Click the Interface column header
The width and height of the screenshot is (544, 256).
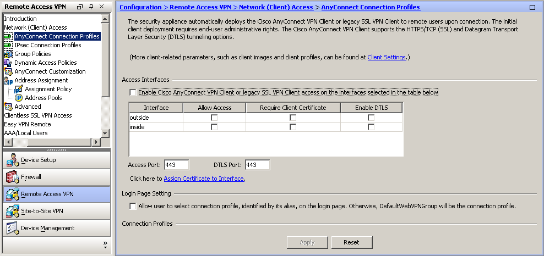[x=156, y=108]
